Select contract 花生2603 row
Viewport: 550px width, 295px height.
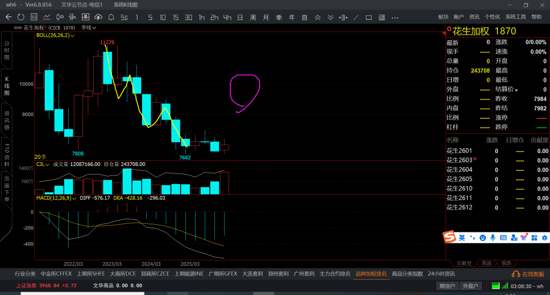pos(498,160)
